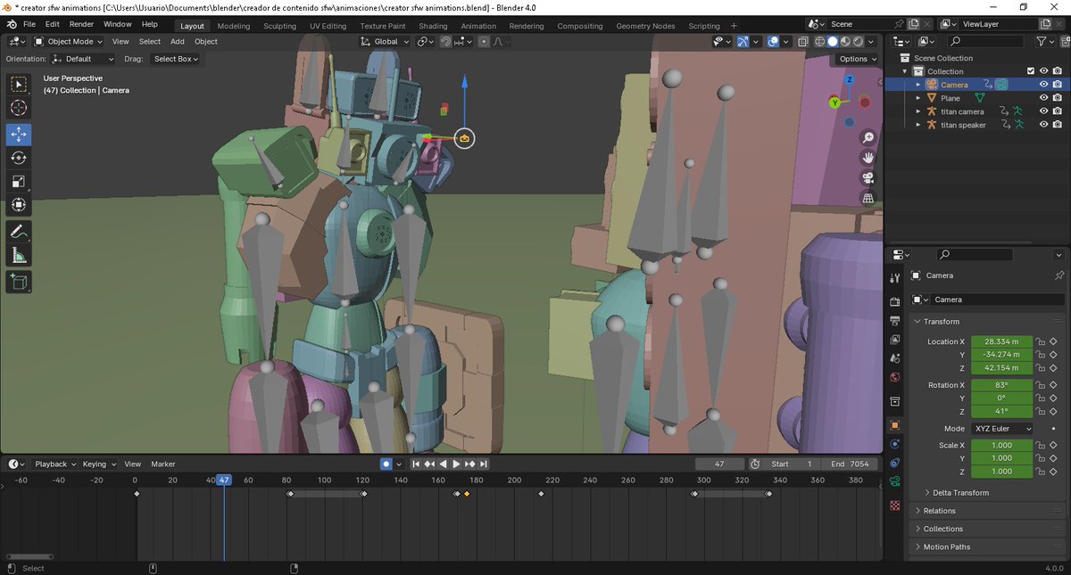Expand the Delta Transform panel
Screen dimensions: 1071x575
coord(960,492)
